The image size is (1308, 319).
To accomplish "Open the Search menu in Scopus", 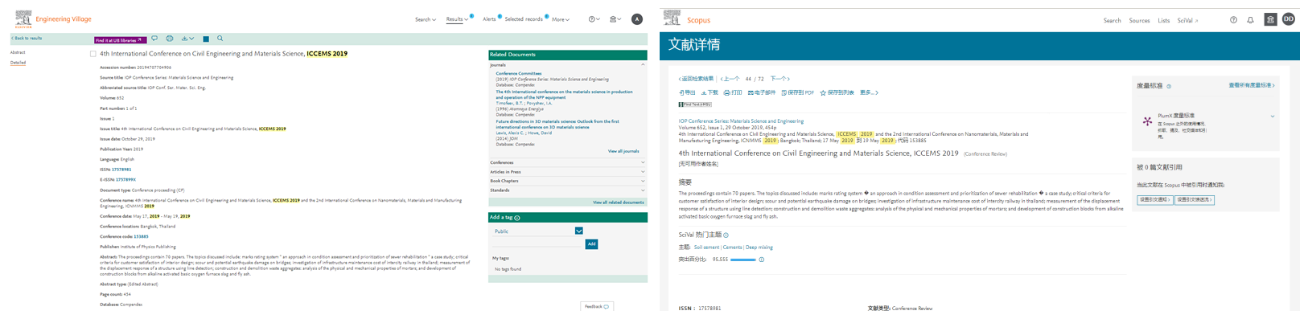I will [x=1112, y=20].
